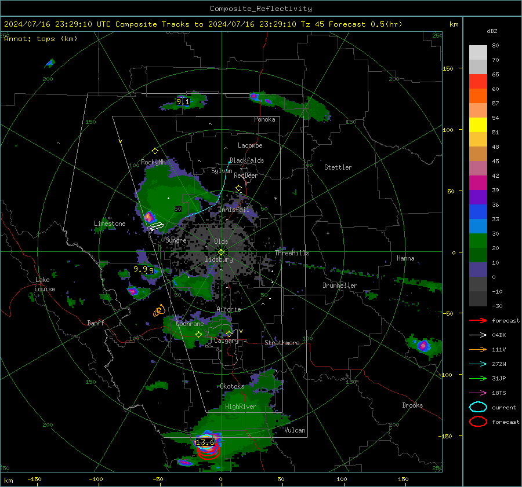Screen dimensions: 522x487
Task: Click the Okotoks city label
Action: coord(232,386)
